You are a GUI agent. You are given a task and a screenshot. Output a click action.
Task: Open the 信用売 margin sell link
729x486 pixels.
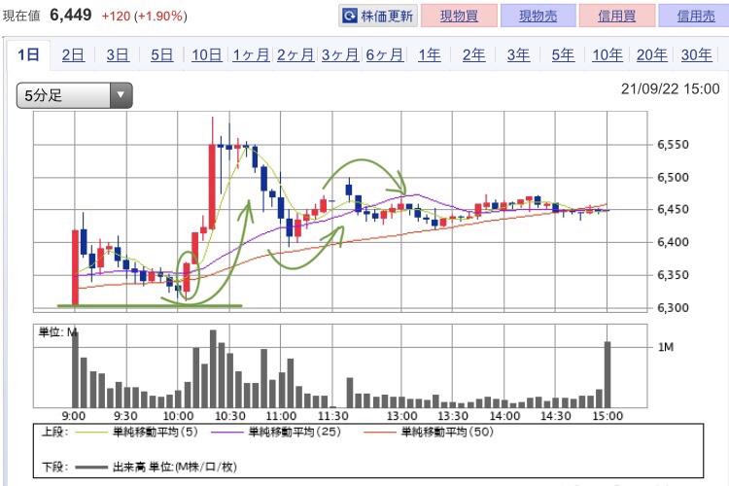pyautogui.click(x=696, y=16)
